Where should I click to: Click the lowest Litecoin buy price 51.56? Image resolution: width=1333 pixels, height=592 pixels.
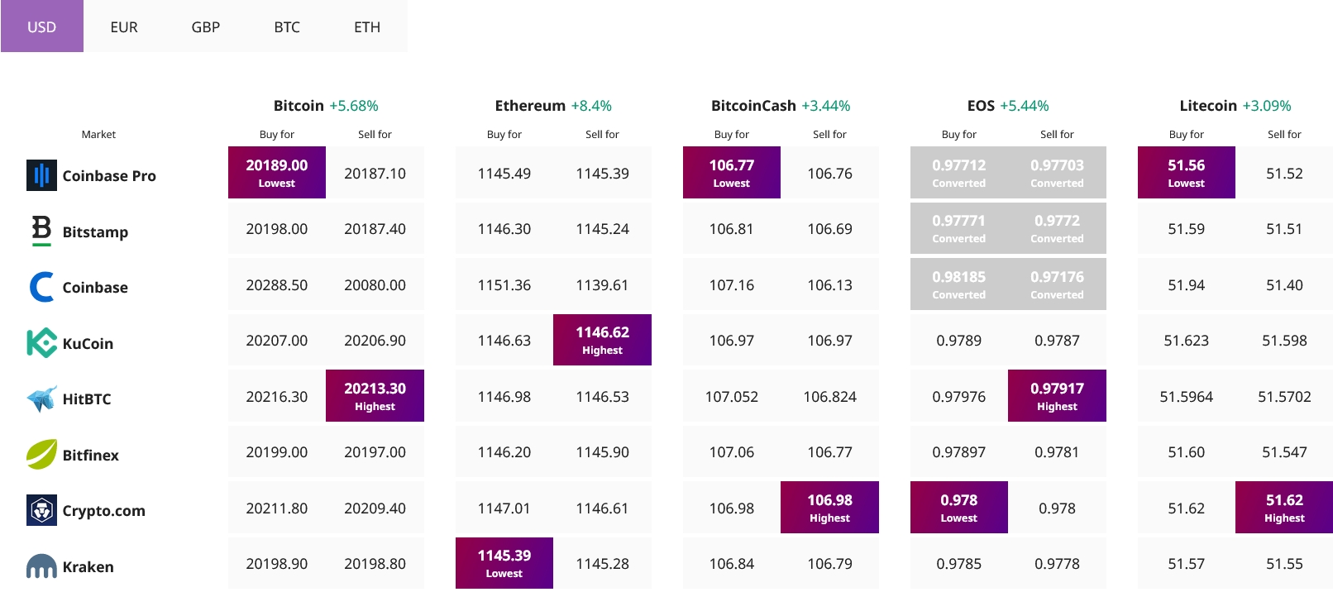[1187, 173]
